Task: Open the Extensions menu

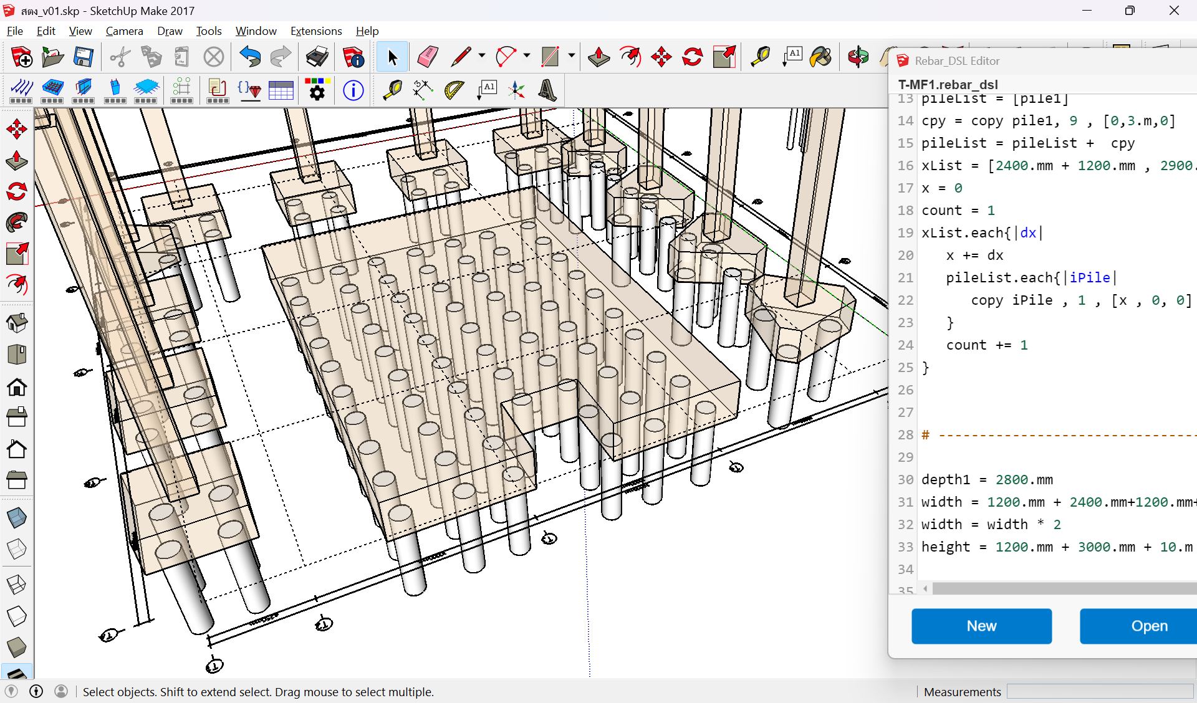Action: coord(316,31)
